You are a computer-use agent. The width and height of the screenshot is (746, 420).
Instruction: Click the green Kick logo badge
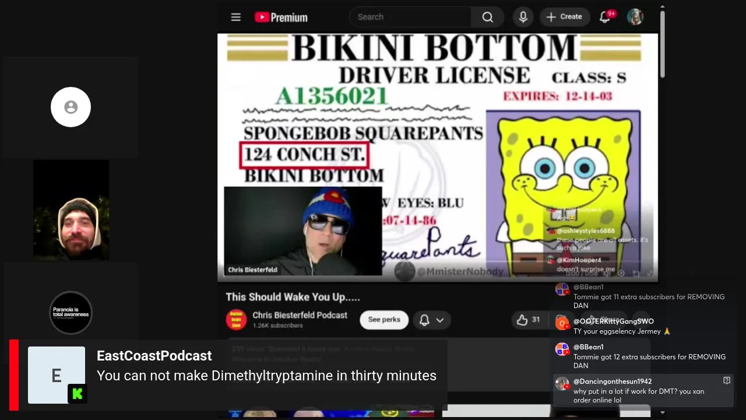click(78, 394)
